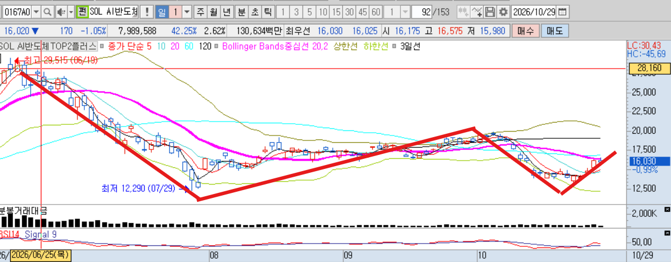
Task: Choose the 45 interval preset button
Action: tap(363, 12)
